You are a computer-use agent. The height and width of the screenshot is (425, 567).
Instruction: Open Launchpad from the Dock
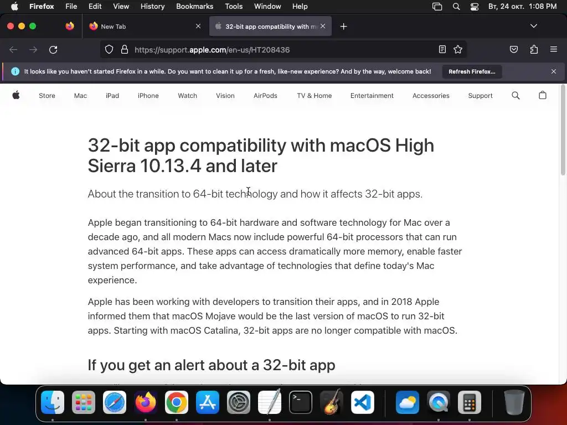(x=84, y=402)
